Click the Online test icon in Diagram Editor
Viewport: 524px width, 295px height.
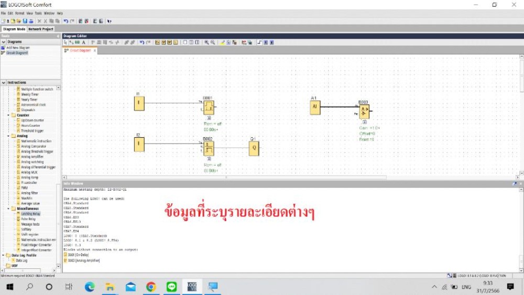coord(250,42)
